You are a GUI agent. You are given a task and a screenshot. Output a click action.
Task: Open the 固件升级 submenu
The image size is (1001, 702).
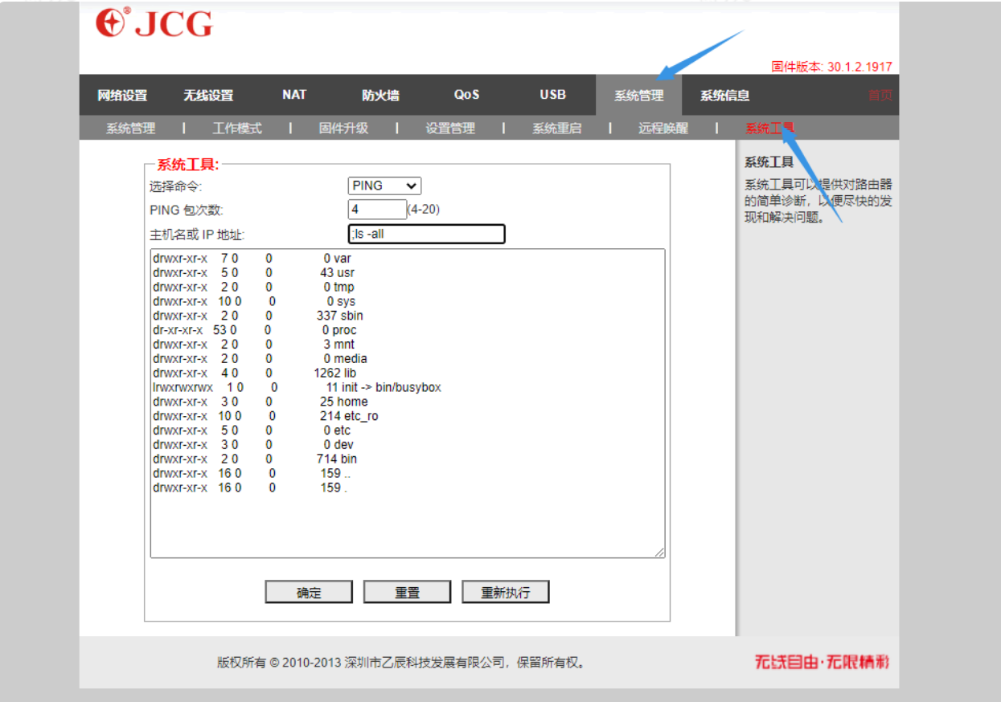343,129
